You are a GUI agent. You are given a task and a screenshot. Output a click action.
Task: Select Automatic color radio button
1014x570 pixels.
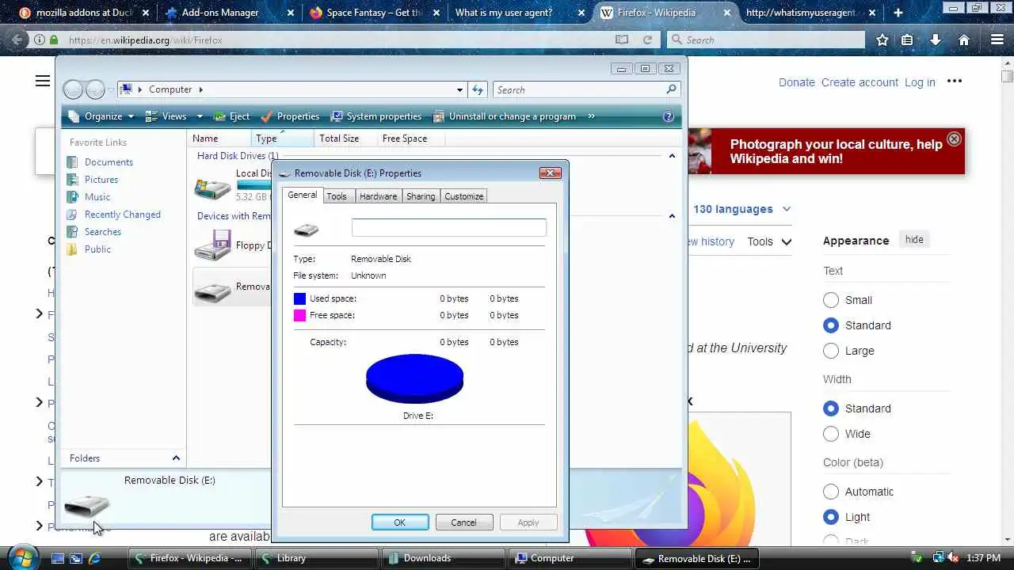[x=831, y=492]
